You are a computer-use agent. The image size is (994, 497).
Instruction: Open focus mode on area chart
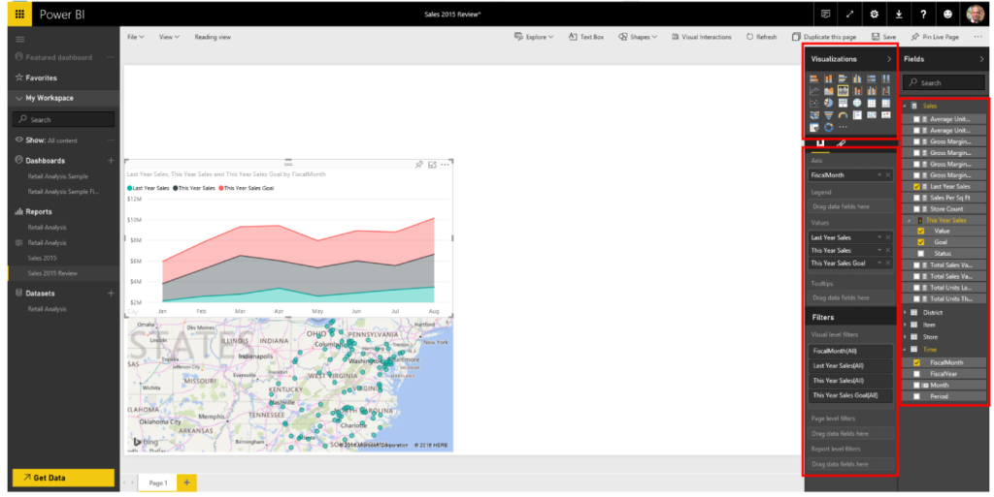(432, 165)
